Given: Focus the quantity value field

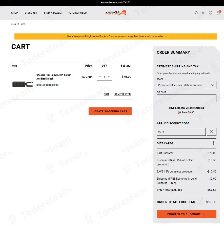Looking at the screenshot, I should (104, 77).
